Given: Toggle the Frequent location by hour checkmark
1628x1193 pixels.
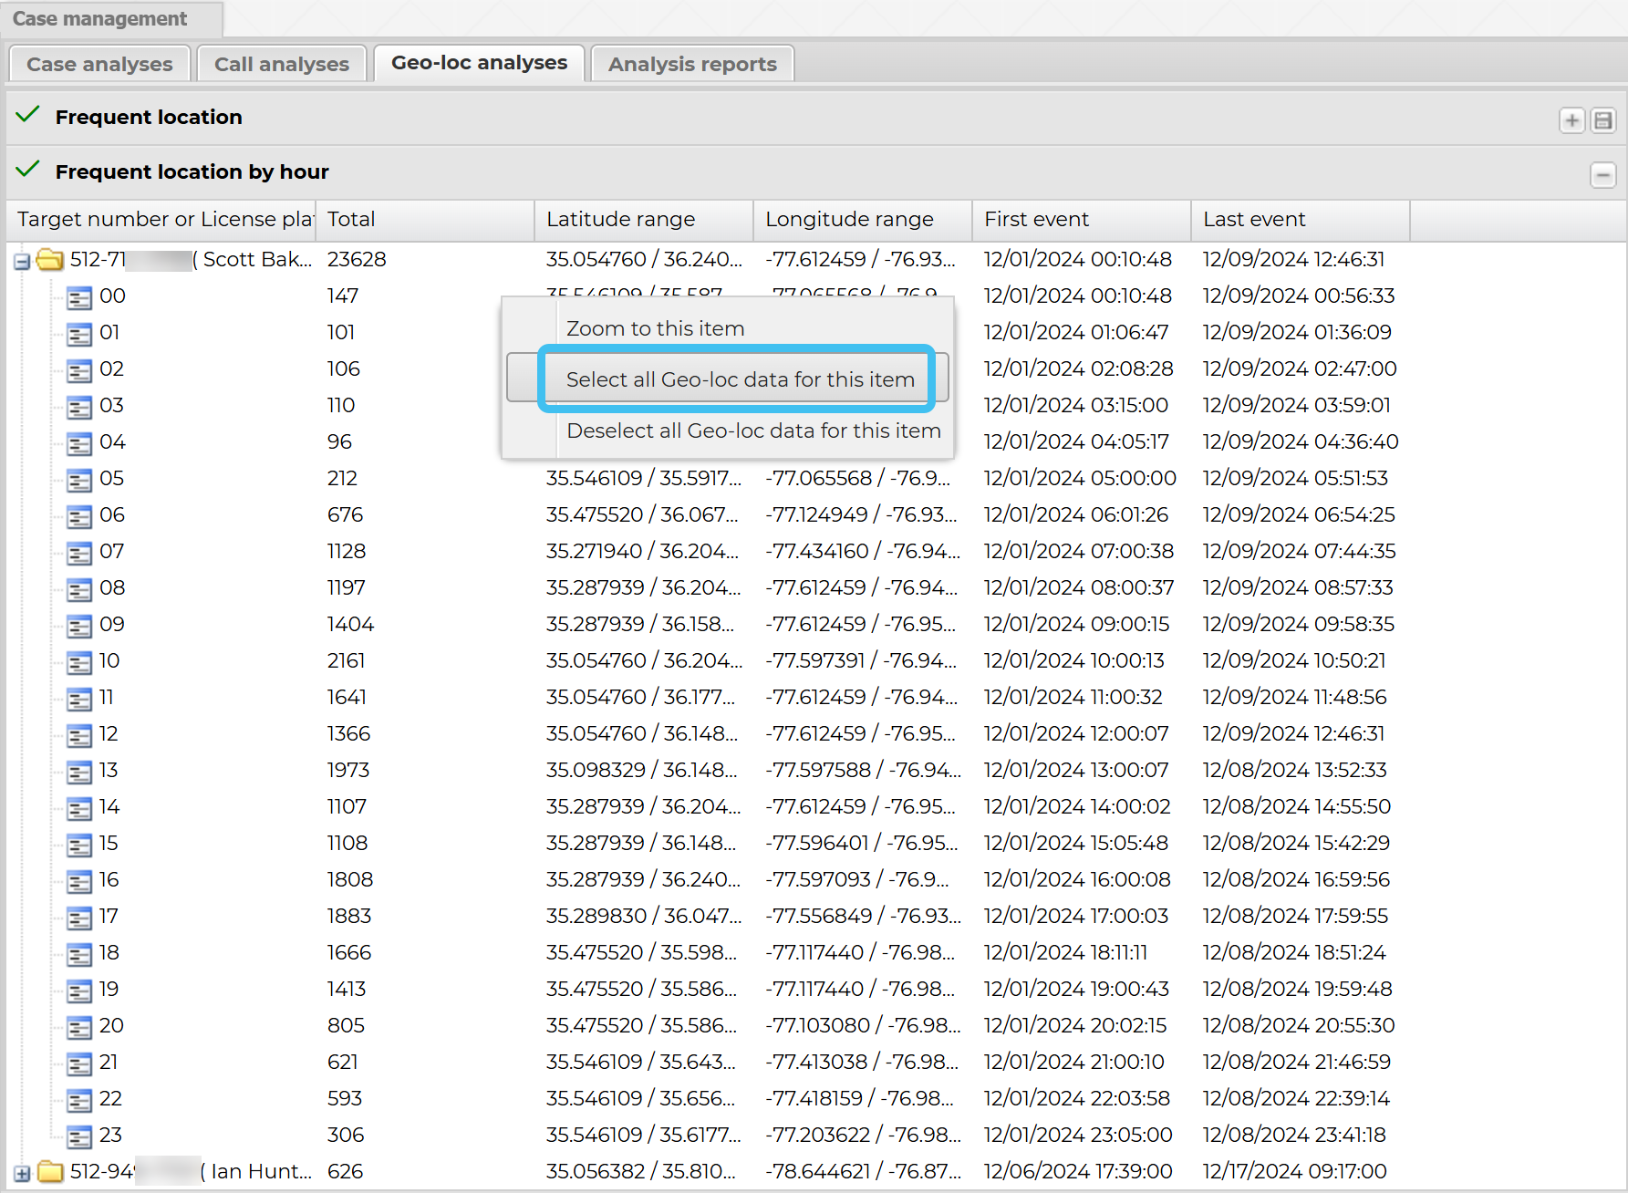Looking at the screenshot, I should (28, 170).
